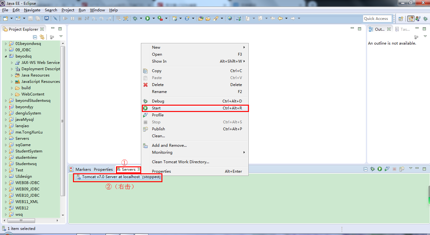Image resolution: width=430 pixels, height=235 pixels.
Task: Select the dengluSystem project
Action: (x=28, y=113)
